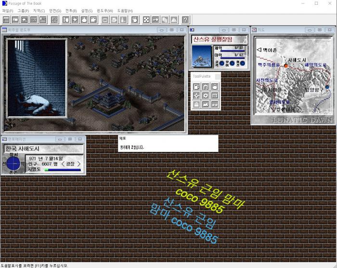The height and width of the screenshot is (268, 337).
Task: Click the blue 망양항구 marker on map
Action: [x=327, y=87]
